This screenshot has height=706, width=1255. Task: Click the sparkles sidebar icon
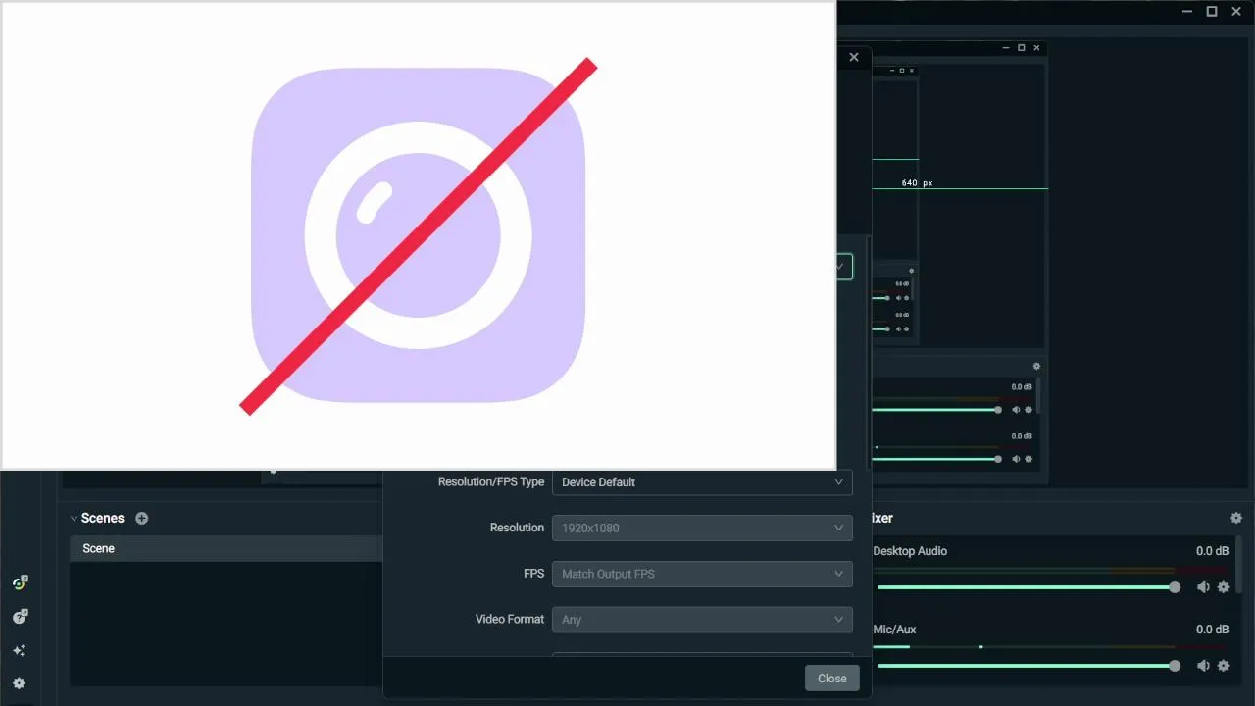tap(19, 650)
